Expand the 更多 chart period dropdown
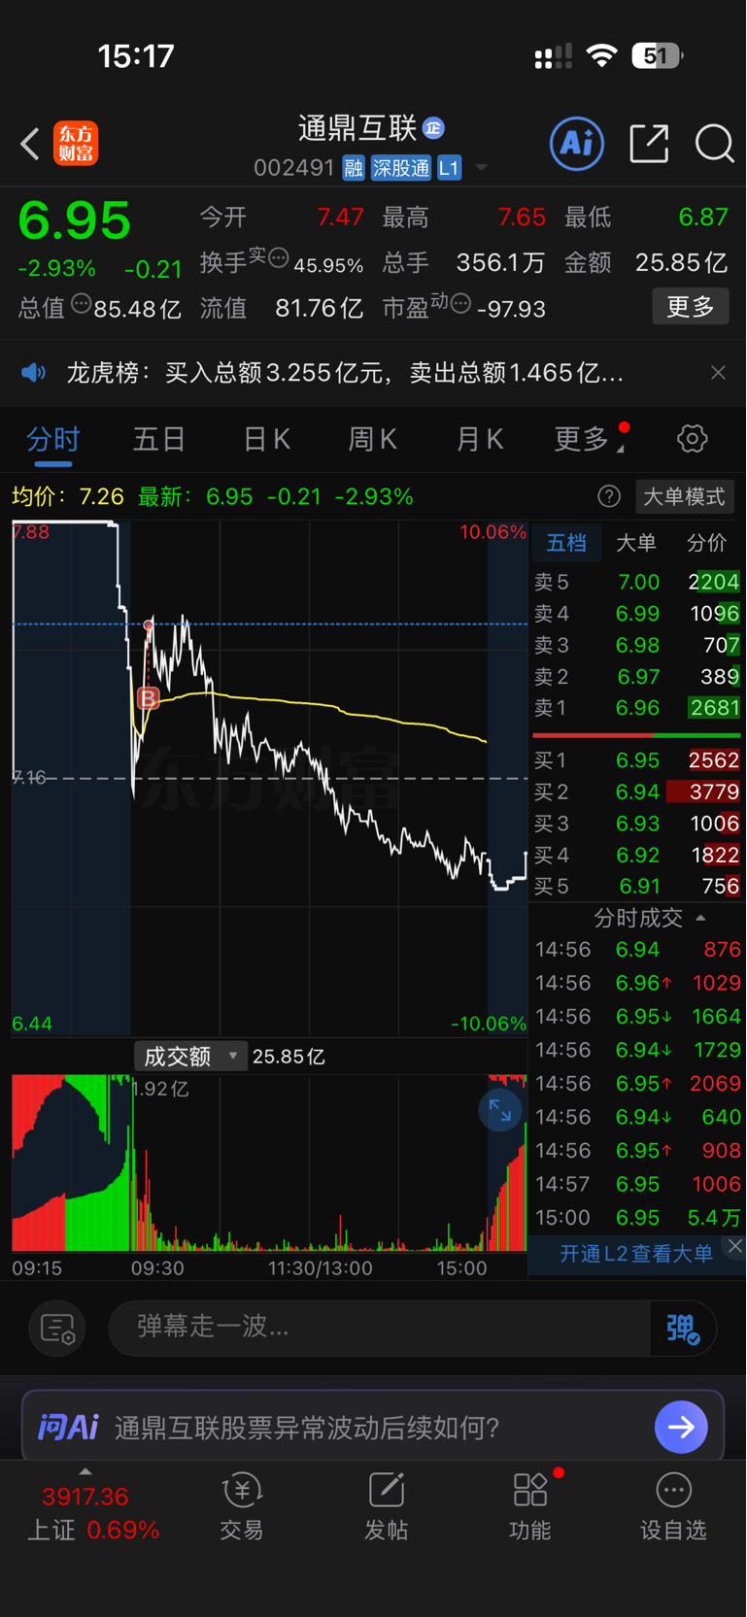 pos(589,439)
